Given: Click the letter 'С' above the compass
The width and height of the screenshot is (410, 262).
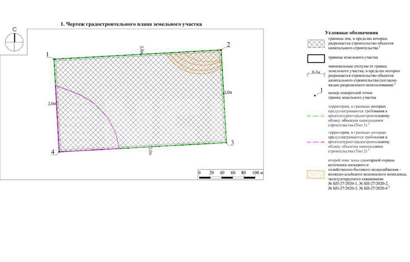Looking at the screenshot, I should coord(14,29).
